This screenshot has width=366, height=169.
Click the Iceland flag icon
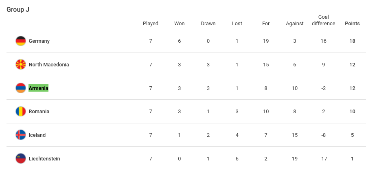[20, 135]
